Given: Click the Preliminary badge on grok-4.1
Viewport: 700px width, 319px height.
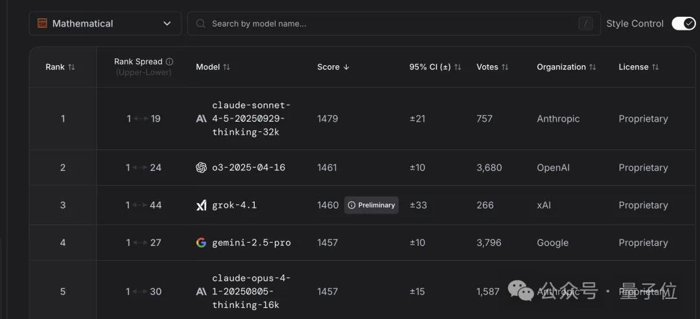Looking at the screenshot, I should click(371, 205).
